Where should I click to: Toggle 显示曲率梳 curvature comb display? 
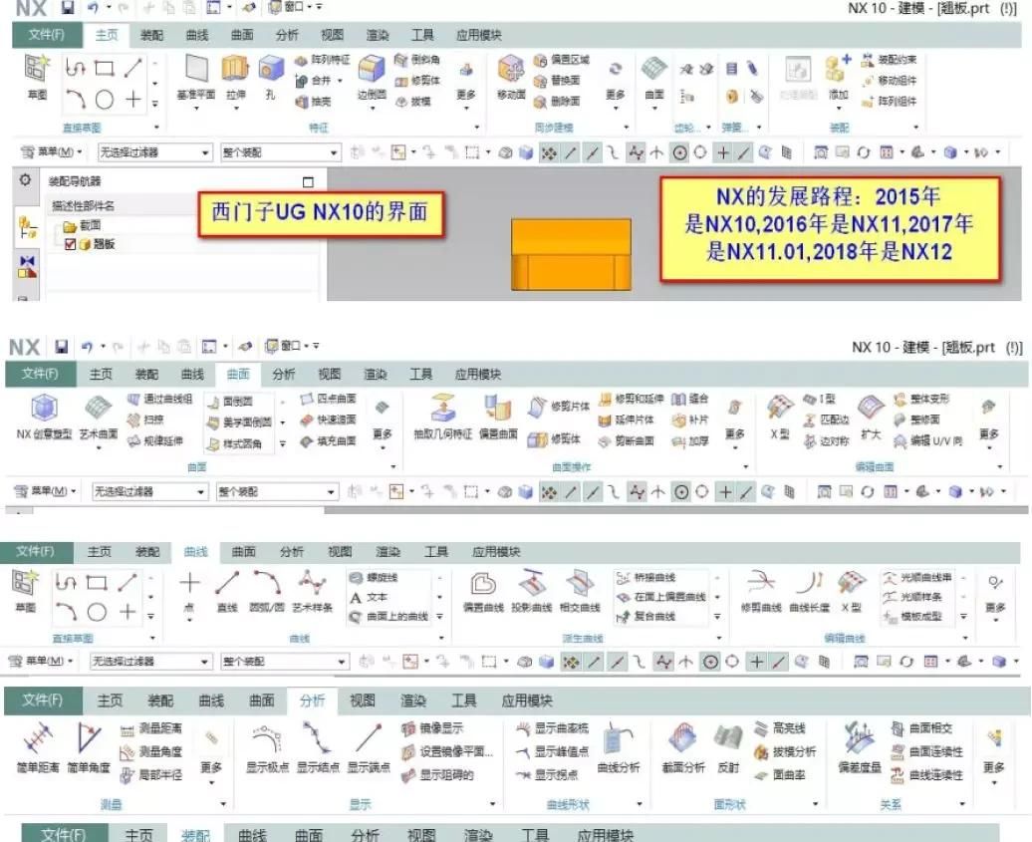pos(553,728)
